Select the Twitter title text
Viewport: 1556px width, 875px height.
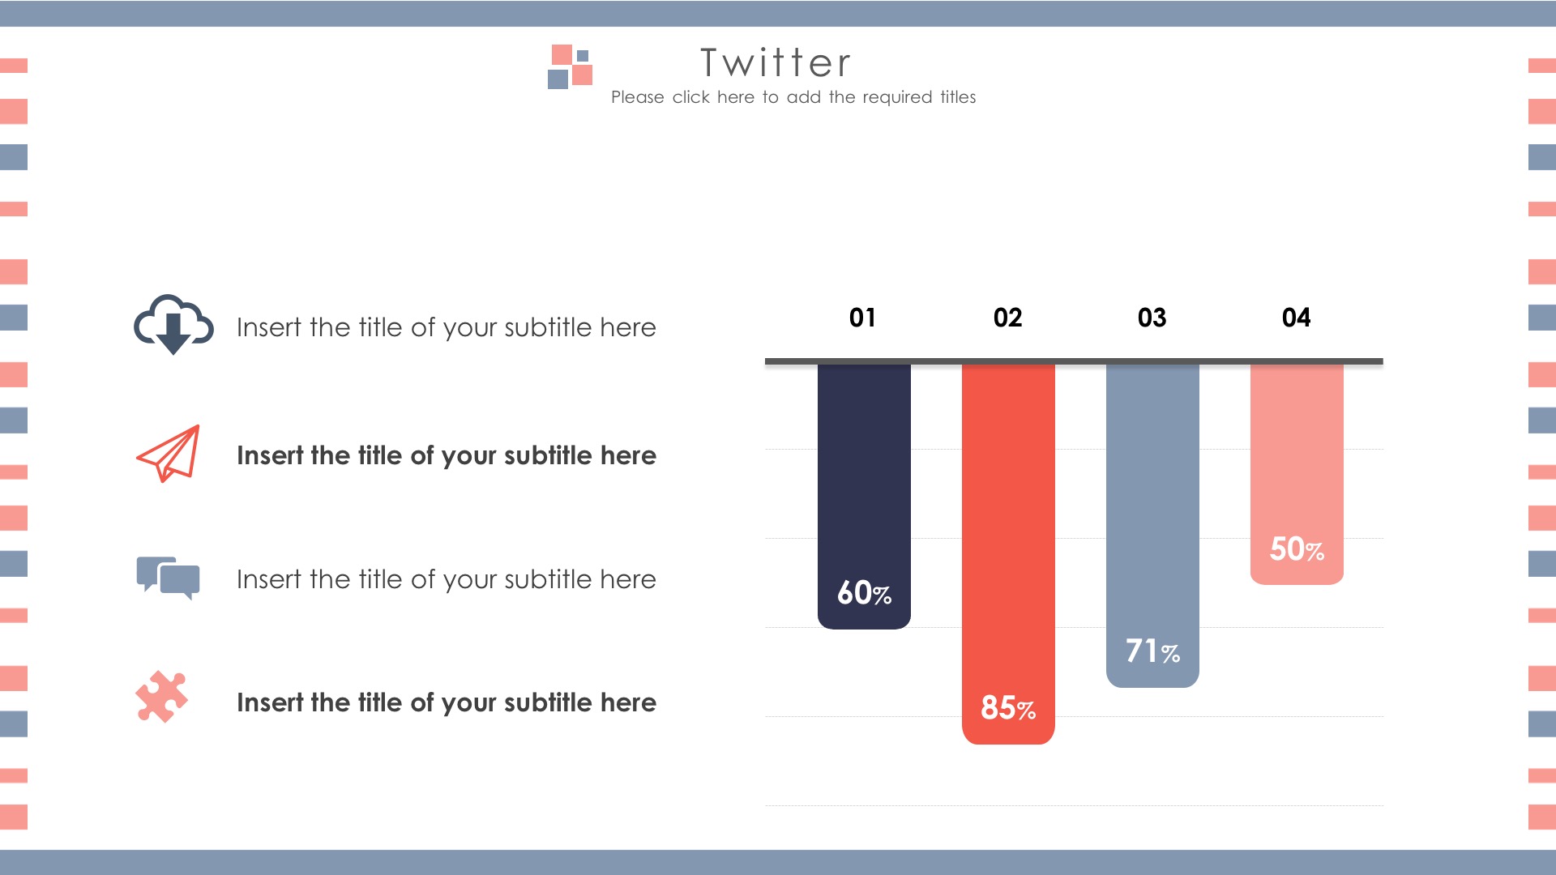(x=776, y=63)
